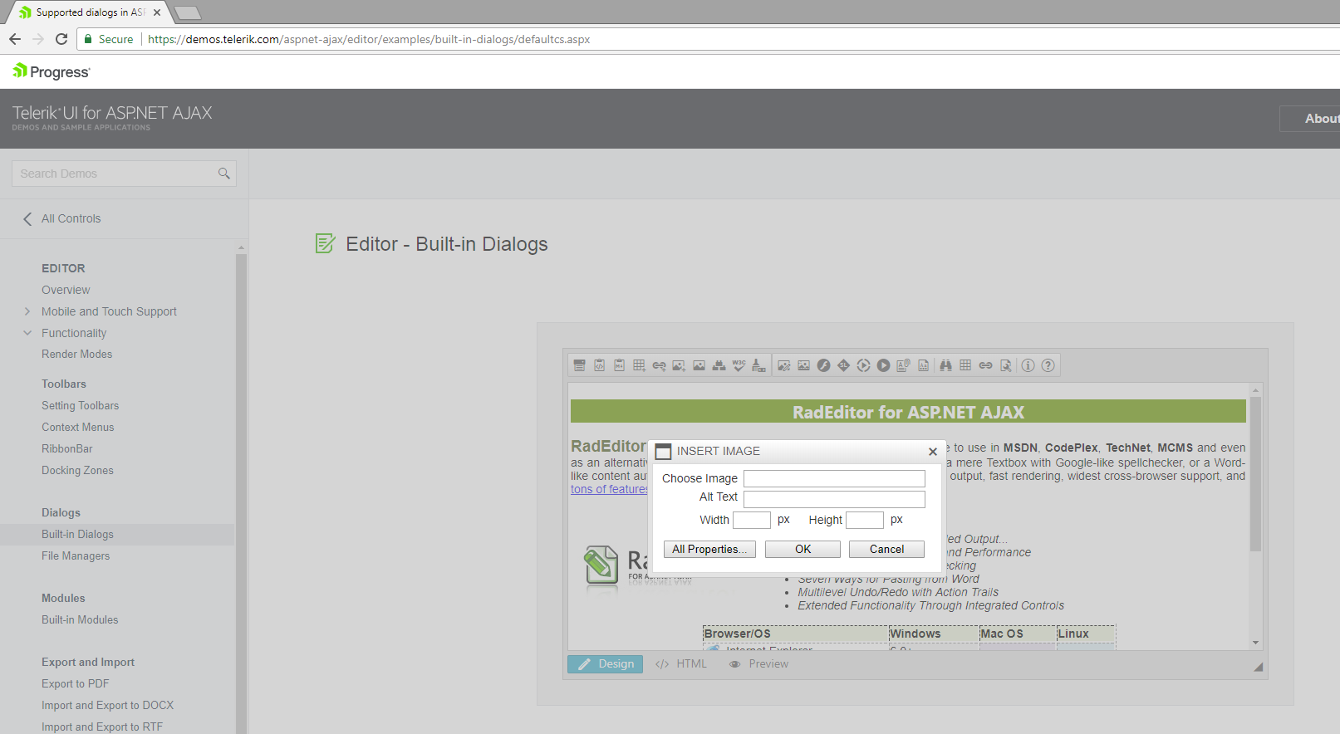
Task: Open Import and Export to DOCX demo
Action: click(x=107, y=706)
